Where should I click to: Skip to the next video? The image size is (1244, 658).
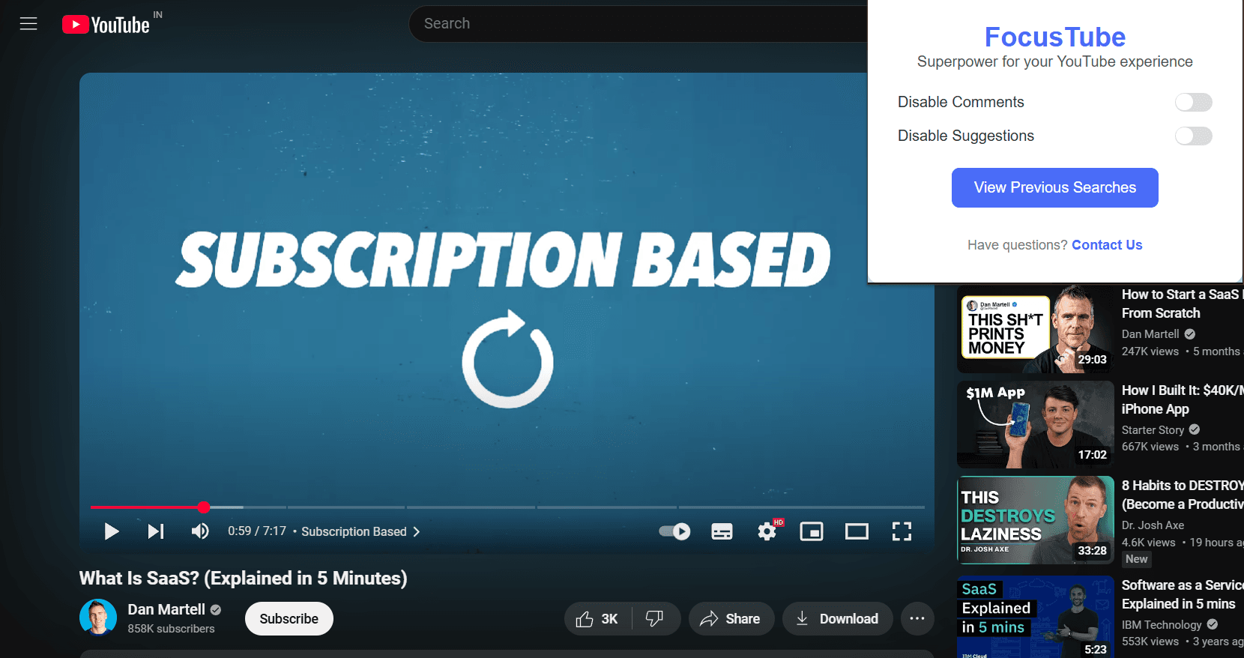[x=155, y=531]
